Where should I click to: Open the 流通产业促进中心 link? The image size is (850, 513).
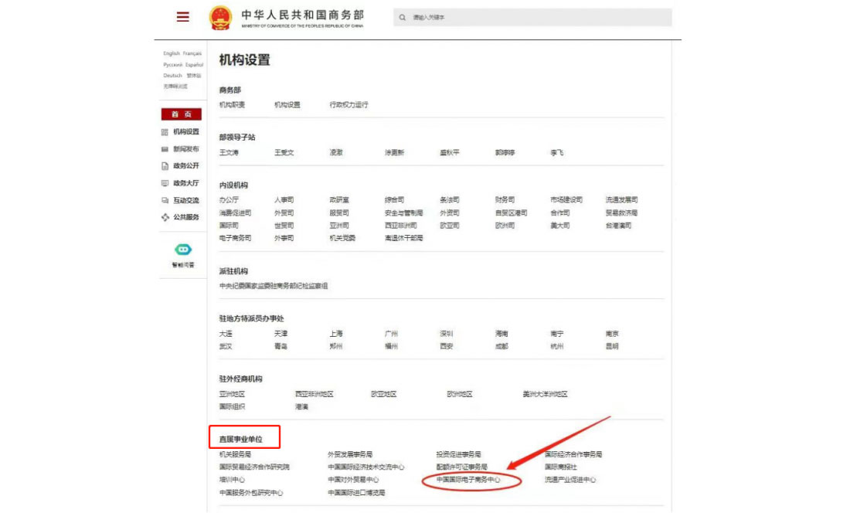pyautogui.click(x=570, y=480)
